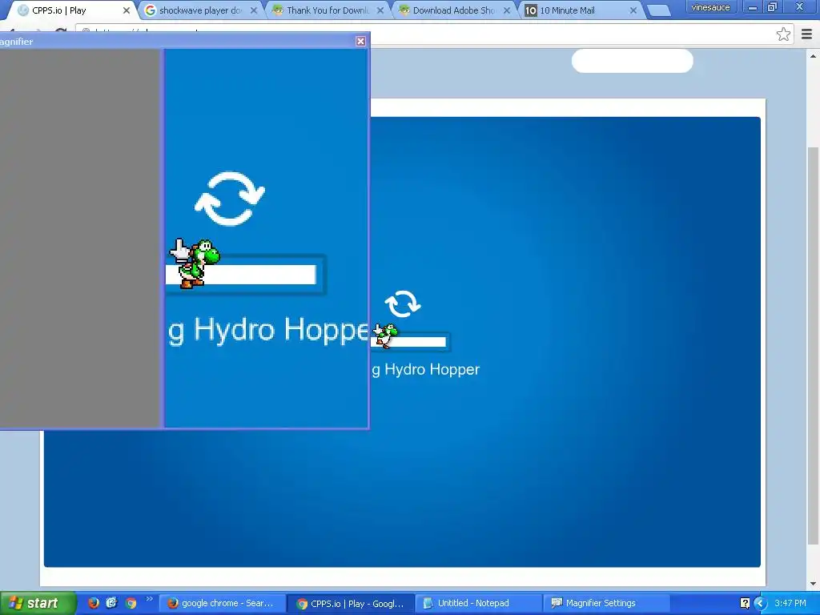Switch to the CPPS.io | Play tab
The image size is (820, 615).
click(x=72, y=10)
